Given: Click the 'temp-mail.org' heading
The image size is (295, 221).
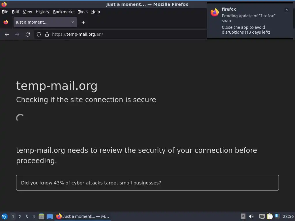Looking at the screenshot, I should click(x=57, y=86).
